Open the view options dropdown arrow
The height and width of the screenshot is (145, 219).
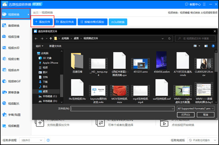199,46
